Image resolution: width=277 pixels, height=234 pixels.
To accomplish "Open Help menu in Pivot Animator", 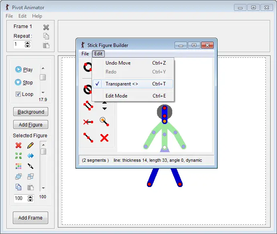I will point(37,16).
